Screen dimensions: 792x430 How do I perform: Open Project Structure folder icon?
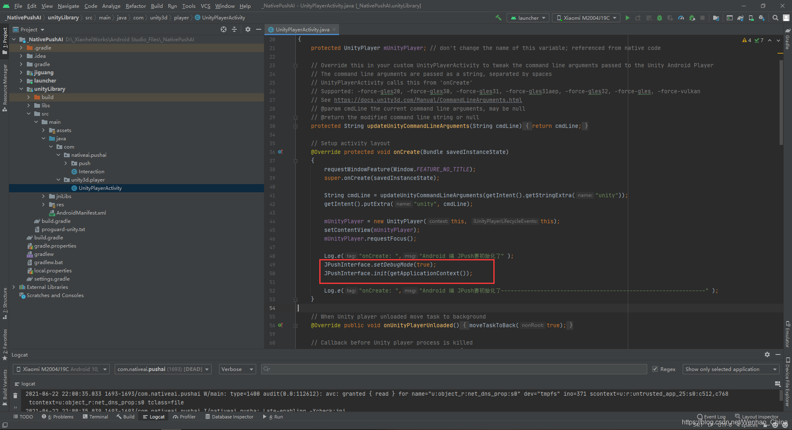coord(716,18)
